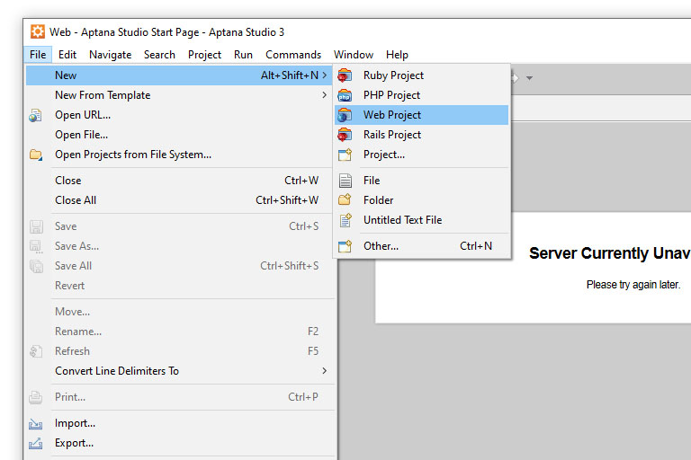Click the Save As floppy icon

[36, 246]
